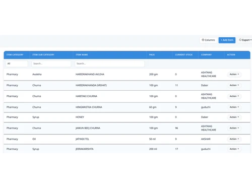Click guduchi company in HINGWASTKA CHURNA row
252x189 pixels.
(x=206, y=107)
